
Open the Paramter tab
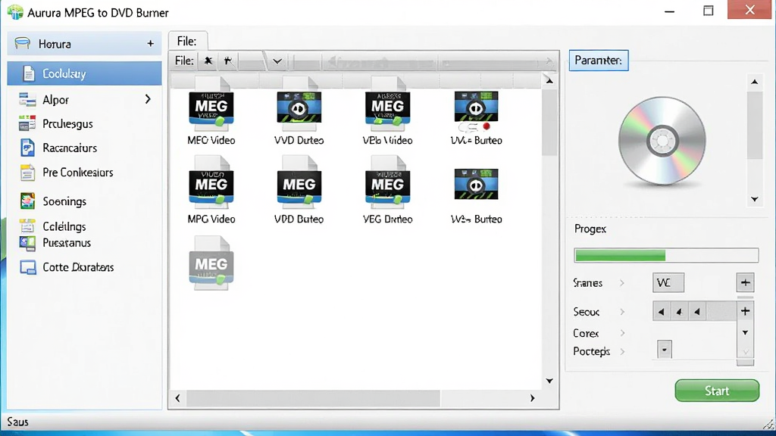pos(599,61)
